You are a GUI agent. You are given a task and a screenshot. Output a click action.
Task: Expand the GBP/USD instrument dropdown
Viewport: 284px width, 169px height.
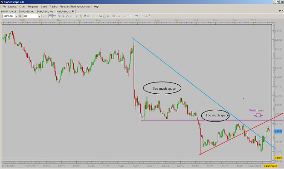16,16
